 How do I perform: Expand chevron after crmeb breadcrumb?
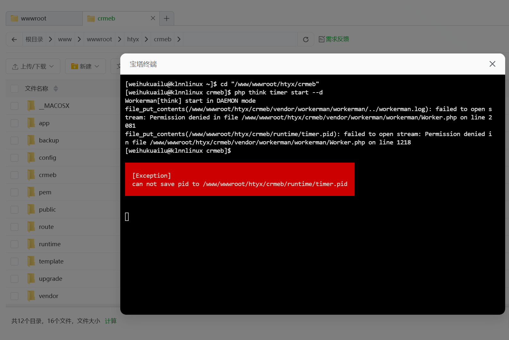179,39
